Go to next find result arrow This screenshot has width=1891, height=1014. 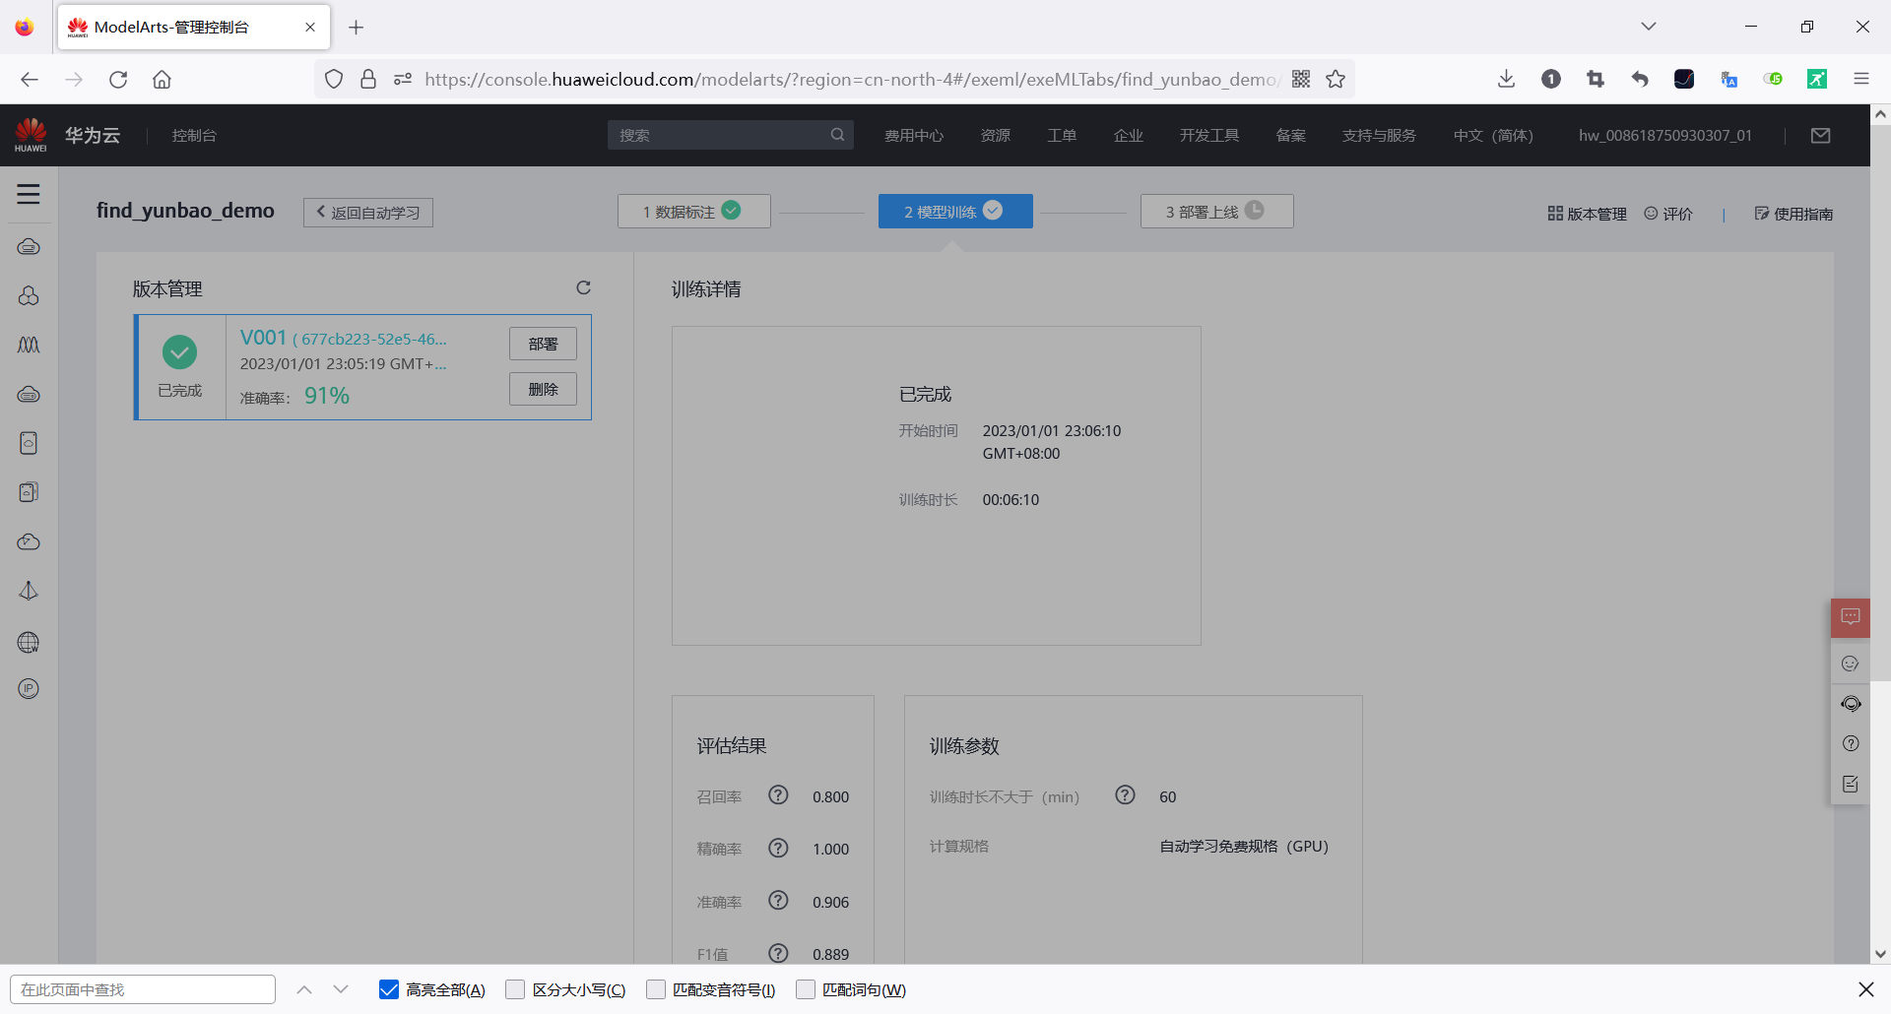click(341, 989)
